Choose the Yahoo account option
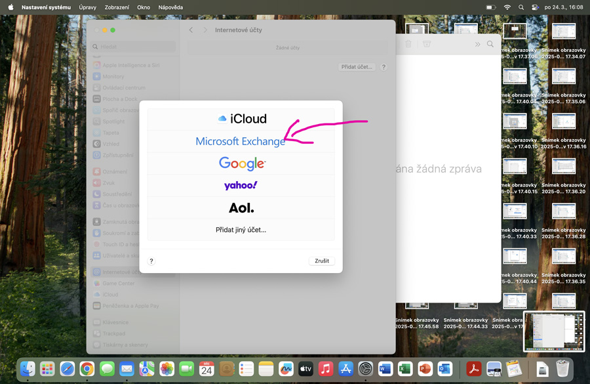This screenshot has height=384, width=590. [x=241, y=186]
